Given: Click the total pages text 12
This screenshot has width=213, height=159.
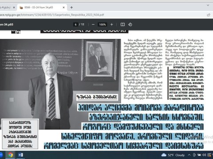Looking at the screenshot, I should click(x=83, y=24).
